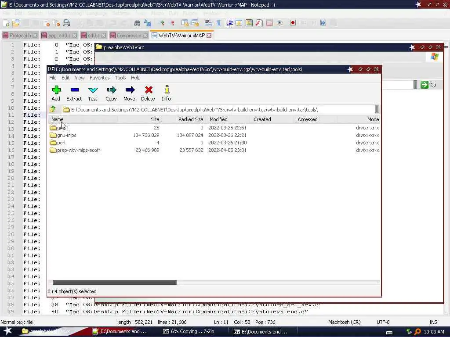Screen dimensions: 450x337
Task: Sort 7-Zip list by Packed Size column
Action: [183, 119]
